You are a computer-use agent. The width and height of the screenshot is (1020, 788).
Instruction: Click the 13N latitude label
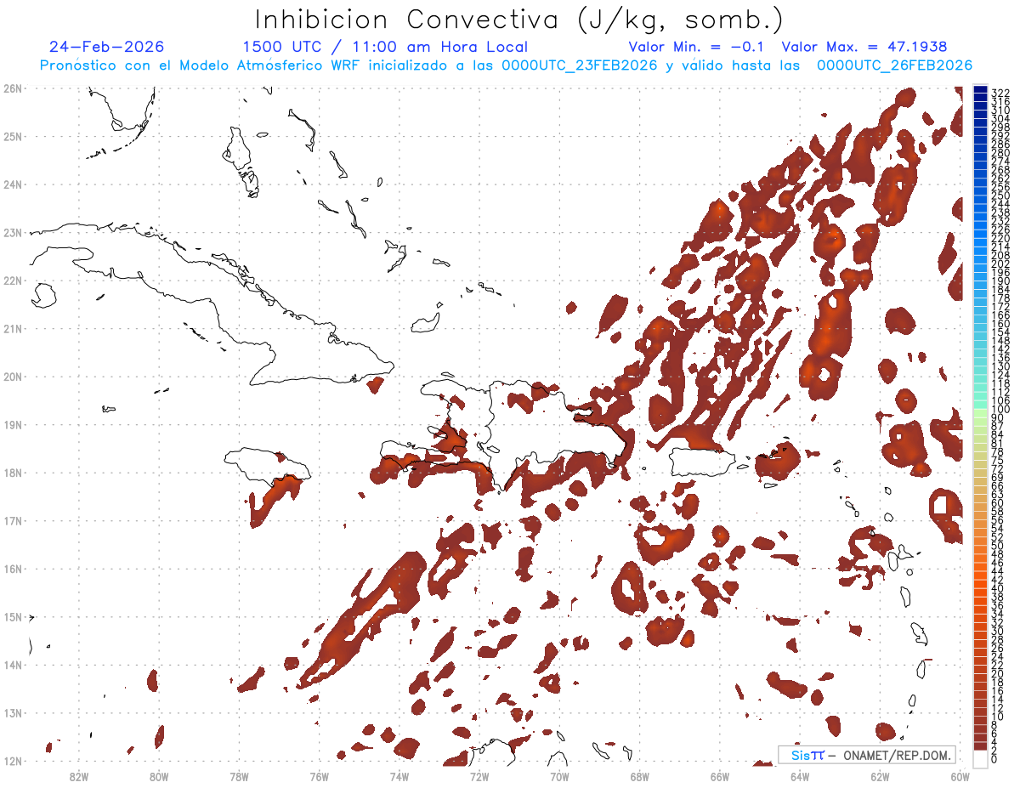13,712
